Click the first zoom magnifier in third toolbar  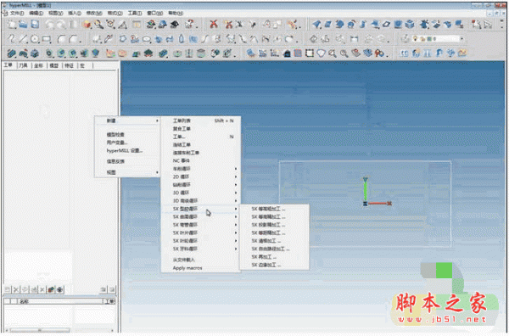(x=332, y=53)
